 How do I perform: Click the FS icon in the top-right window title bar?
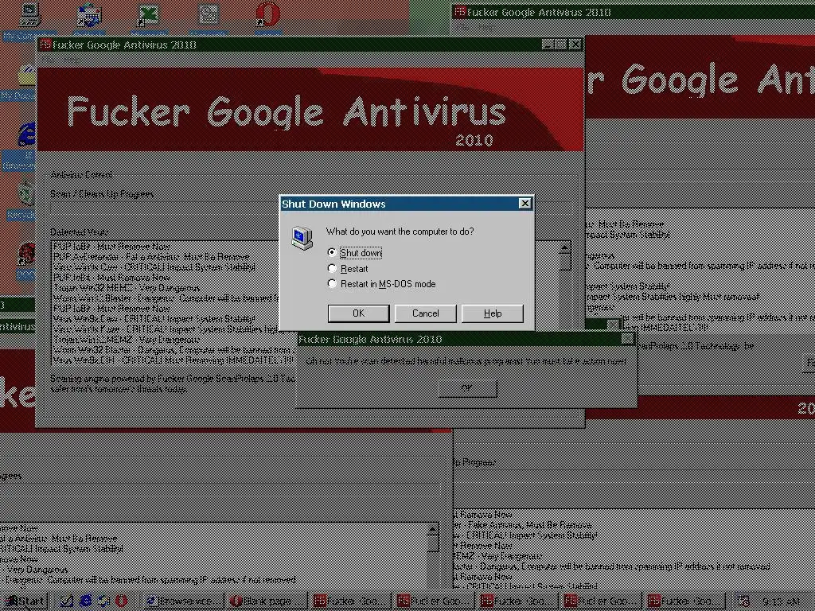pyautogui.click(x=459, y=11)
